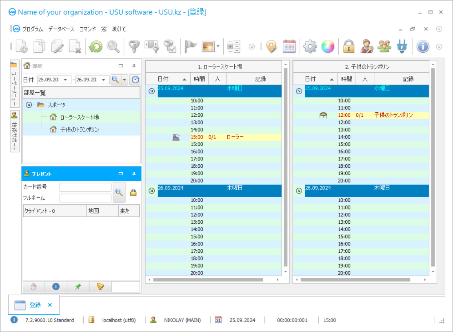
Task: Open the settings gear toolbar icon
Action: pyautogui.click(x=310, y=47)
